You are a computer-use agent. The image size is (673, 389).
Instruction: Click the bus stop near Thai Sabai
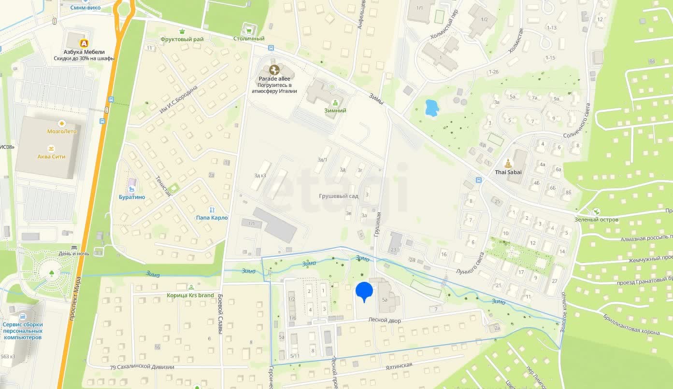[478, 180]
